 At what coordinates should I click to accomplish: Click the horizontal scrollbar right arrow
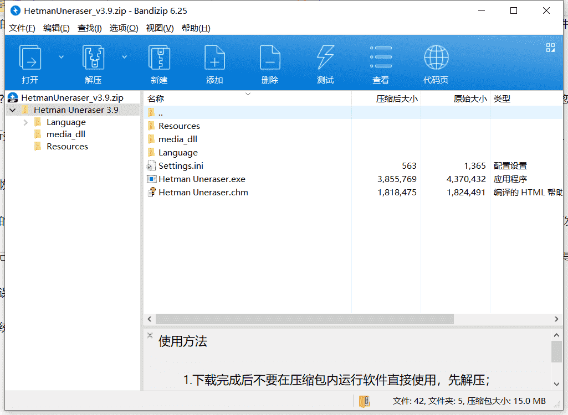coord(556,319)
